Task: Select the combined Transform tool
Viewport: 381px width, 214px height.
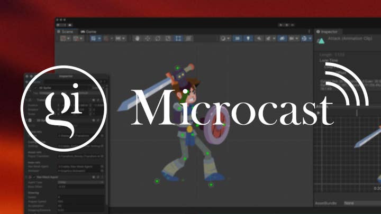Action: [x=188, y=39]
